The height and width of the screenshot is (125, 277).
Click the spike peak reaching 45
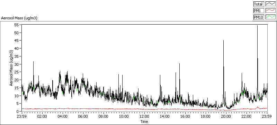point(223,41)
